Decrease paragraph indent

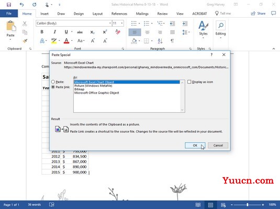[x=172, y=24]
